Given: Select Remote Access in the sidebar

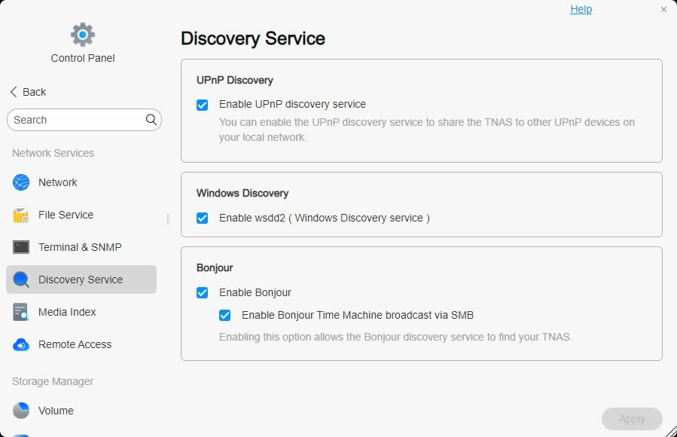Looking at the screenshot, I should 75,344.
